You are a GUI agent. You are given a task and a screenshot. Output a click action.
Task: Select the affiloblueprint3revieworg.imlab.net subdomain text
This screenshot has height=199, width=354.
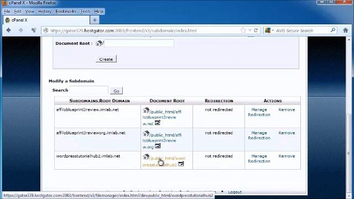(x=91, y=133)
